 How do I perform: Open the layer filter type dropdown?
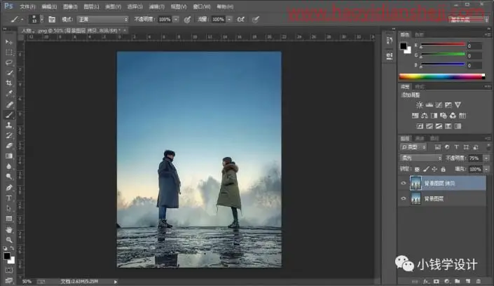(413, 147)
